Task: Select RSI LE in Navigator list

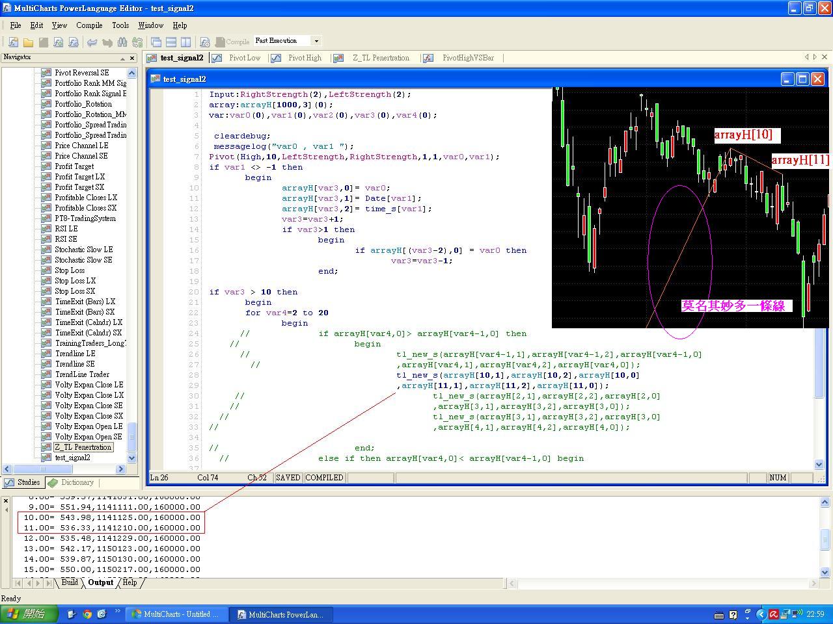Action: click(66, 229)
